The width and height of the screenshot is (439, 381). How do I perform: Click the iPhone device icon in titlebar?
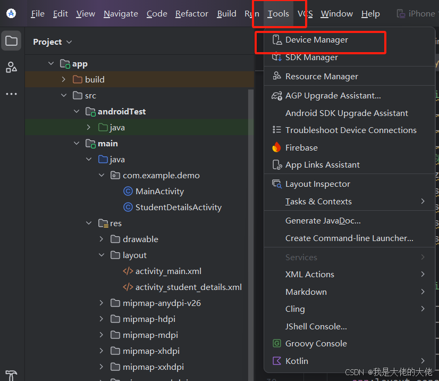coord(400,13)
